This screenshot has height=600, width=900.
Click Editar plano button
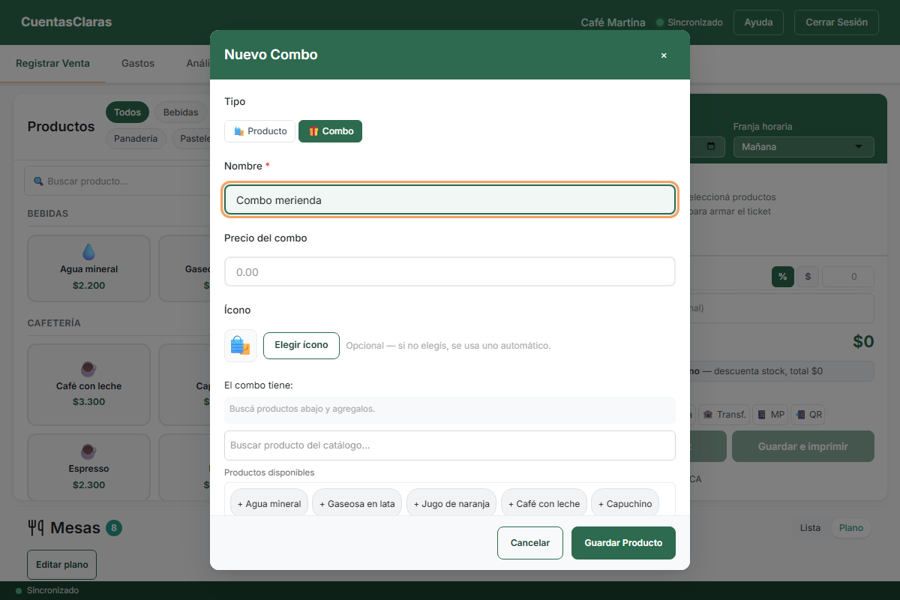pos(61,565)
